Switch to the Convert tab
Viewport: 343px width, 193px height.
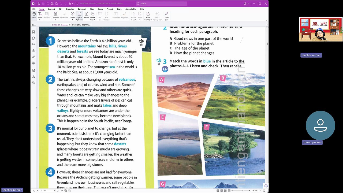pyautogui.click(x=51, y=9)
